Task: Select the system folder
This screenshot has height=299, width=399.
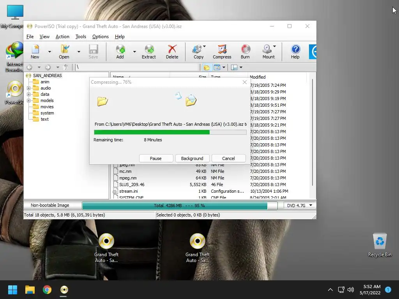Action: [47, 113]
